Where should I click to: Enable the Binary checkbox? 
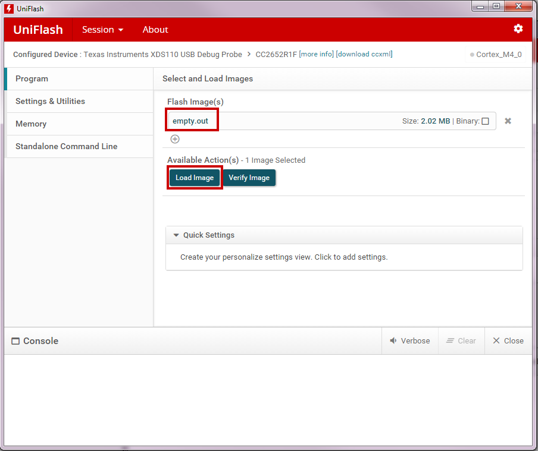(485, 121)
